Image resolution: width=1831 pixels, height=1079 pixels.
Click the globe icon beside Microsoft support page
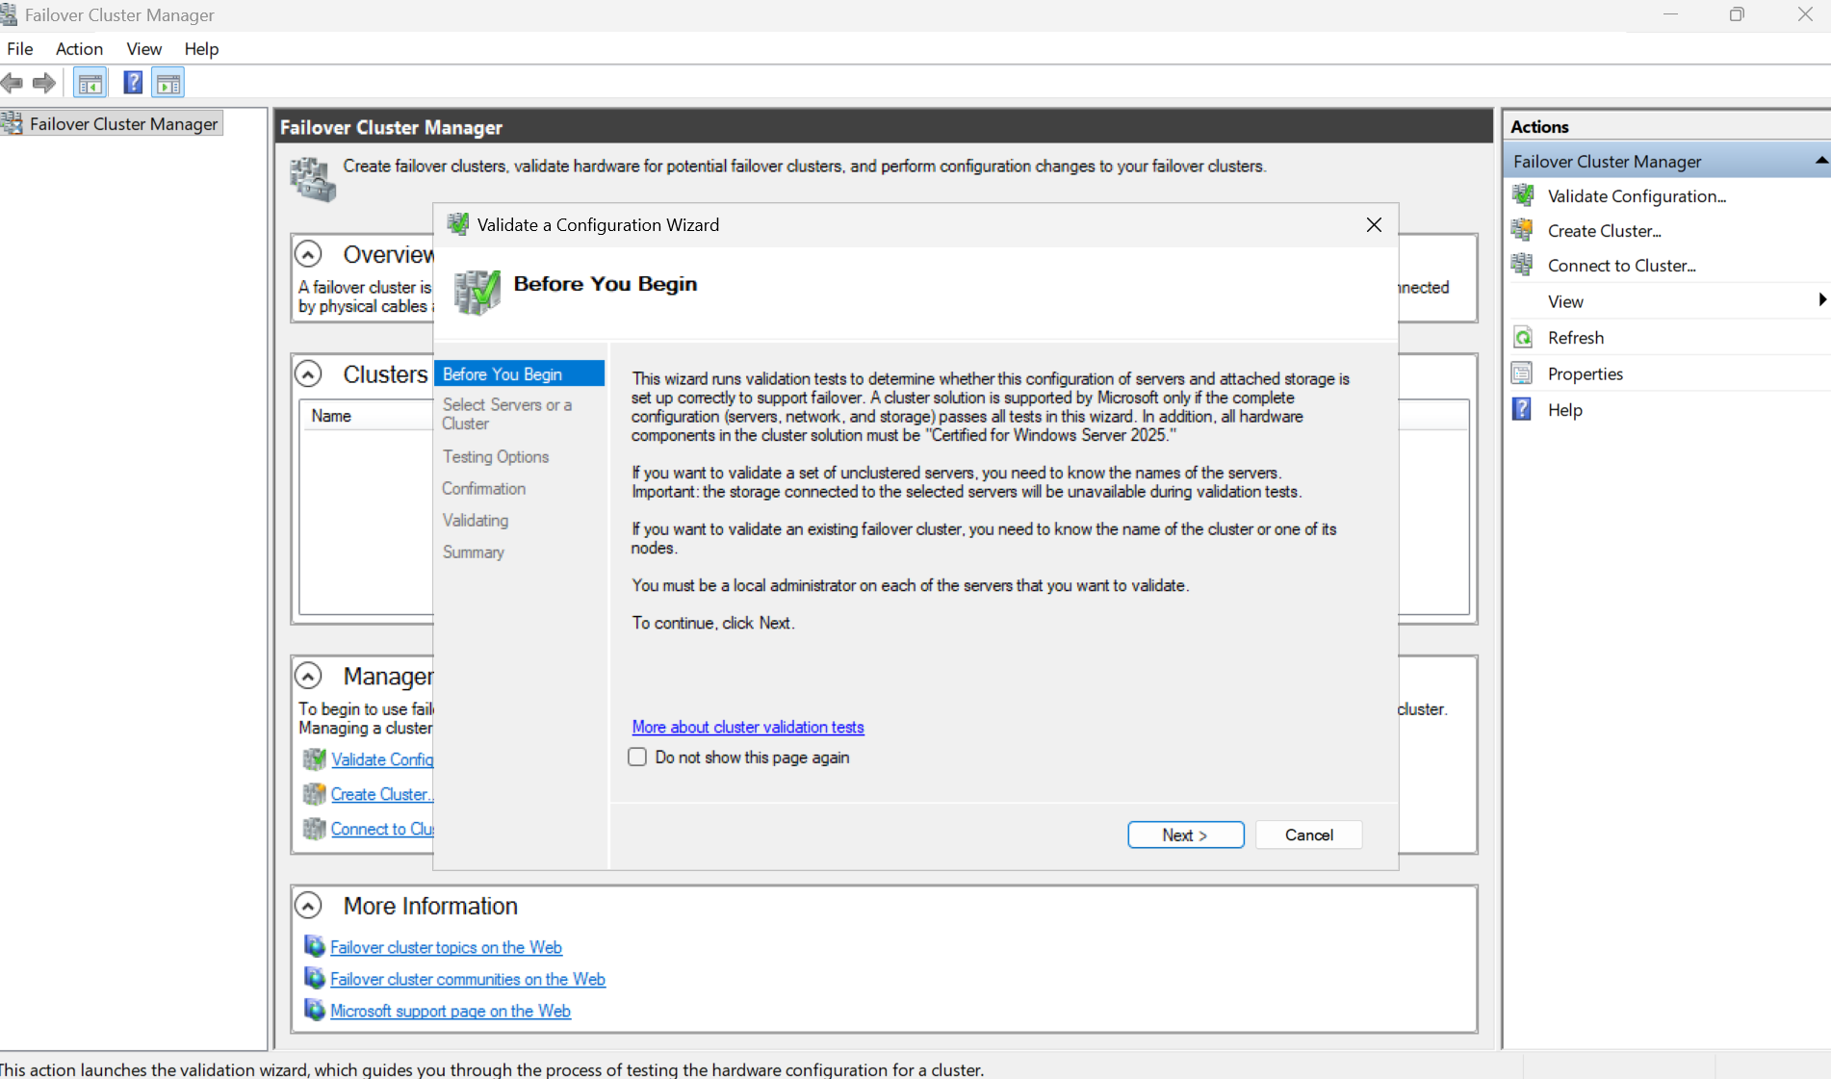315,1010
